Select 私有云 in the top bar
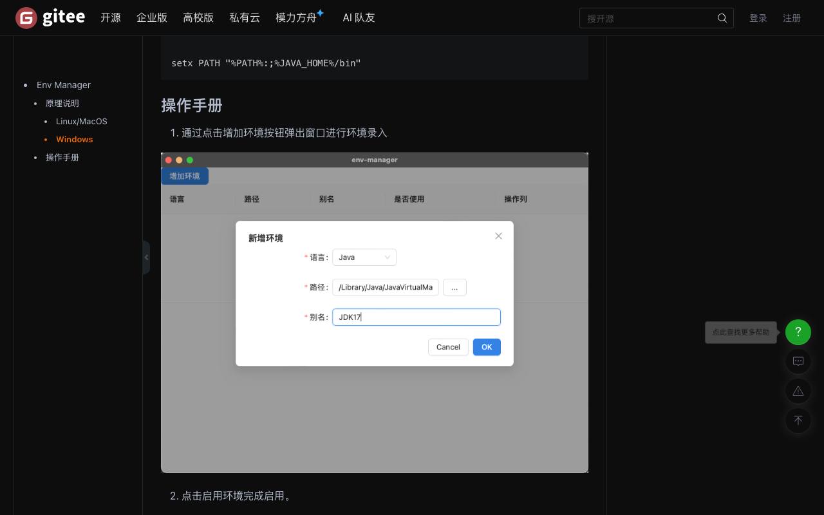This screenshot has height=515, width=824. pos(245,18)
